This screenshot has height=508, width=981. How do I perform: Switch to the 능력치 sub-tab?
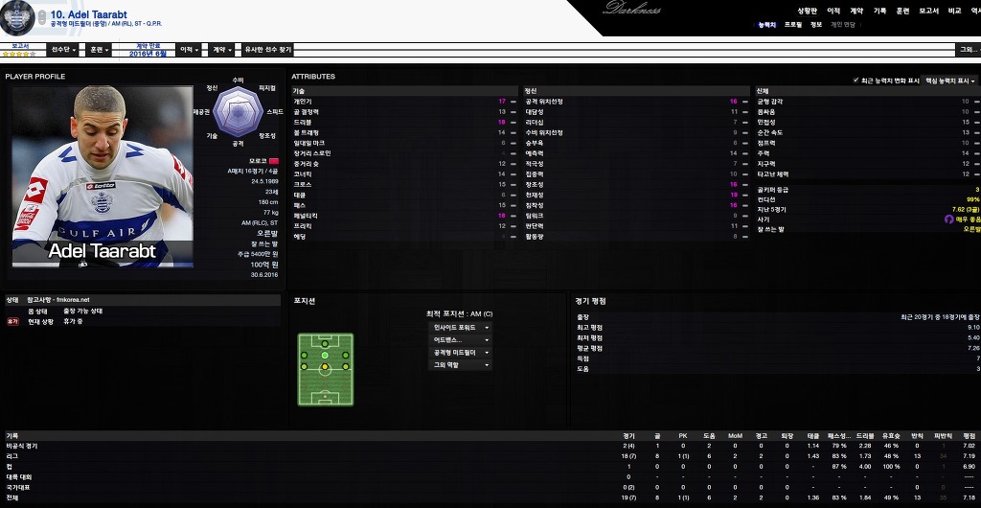pos(767,25)
